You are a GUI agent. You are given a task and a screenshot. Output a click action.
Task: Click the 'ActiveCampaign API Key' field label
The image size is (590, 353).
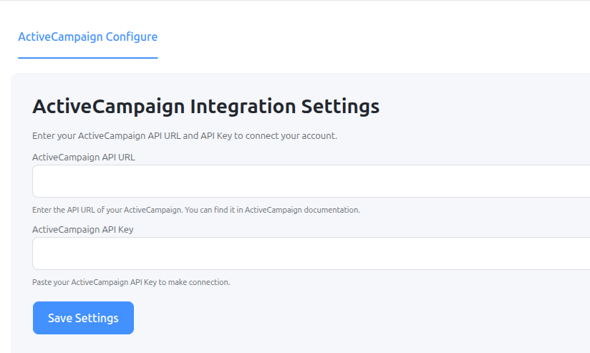pyautogui.click(x=83, y=230)
